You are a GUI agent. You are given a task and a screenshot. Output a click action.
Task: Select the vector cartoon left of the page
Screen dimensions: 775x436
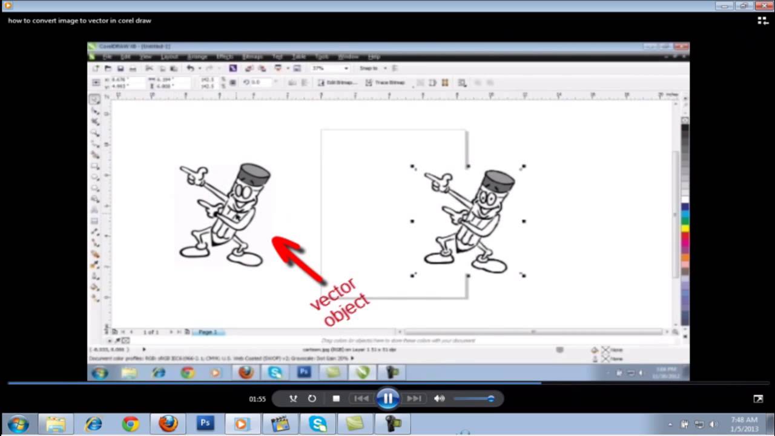coord(225,214)
